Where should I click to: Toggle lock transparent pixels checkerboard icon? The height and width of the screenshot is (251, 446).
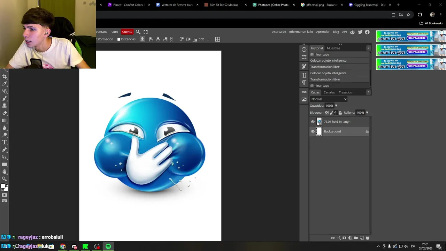coord(326,113)
